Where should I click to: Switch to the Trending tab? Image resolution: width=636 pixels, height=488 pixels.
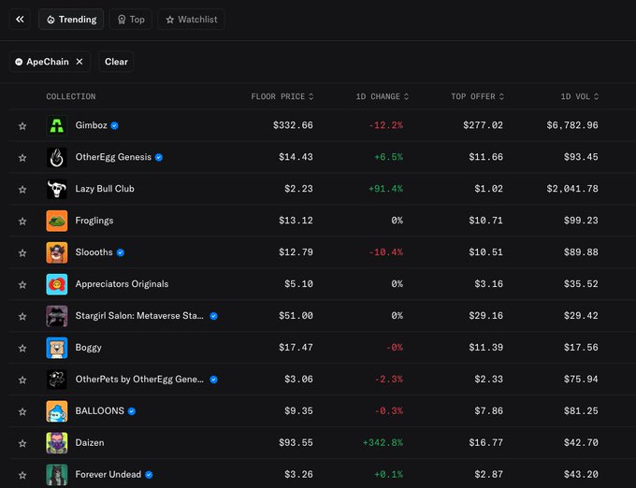point(71,20)
